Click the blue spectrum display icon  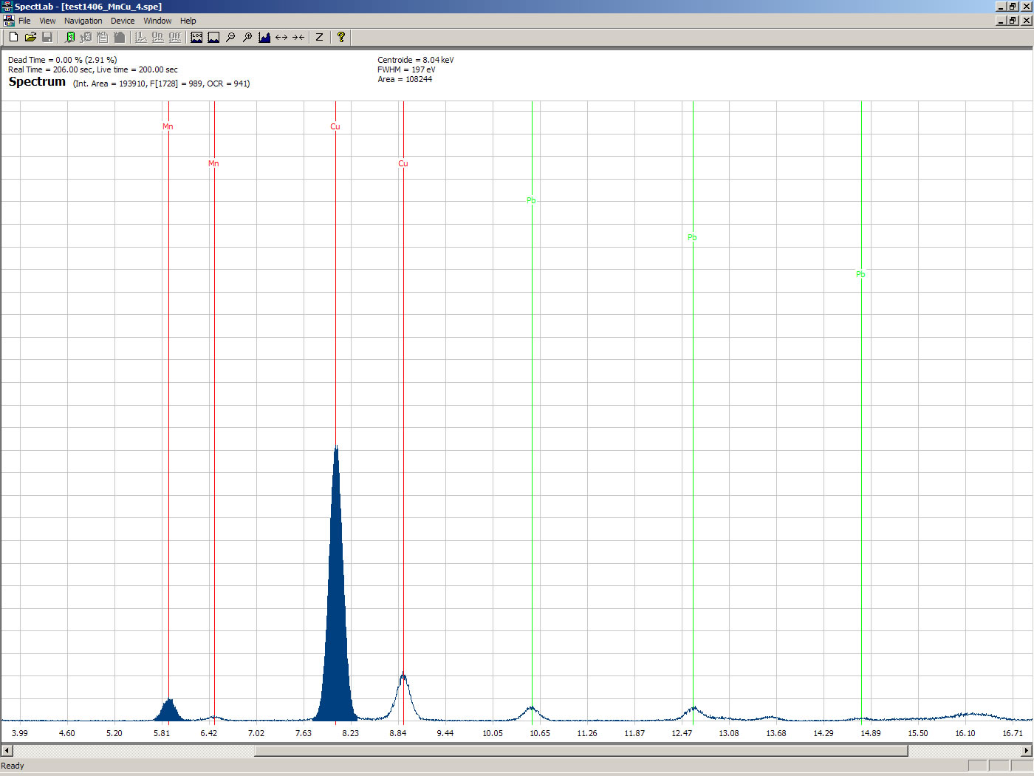click(x=264, y=37)
